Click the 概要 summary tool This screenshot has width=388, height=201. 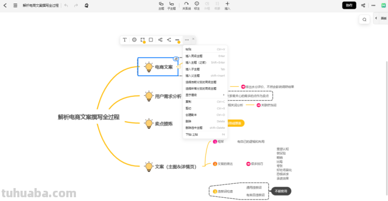point(217,6)
